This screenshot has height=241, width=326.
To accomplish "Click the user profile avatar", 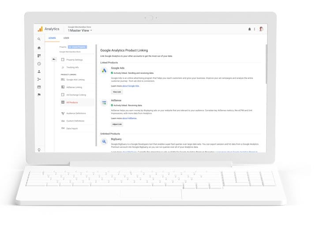I will 261,29.
